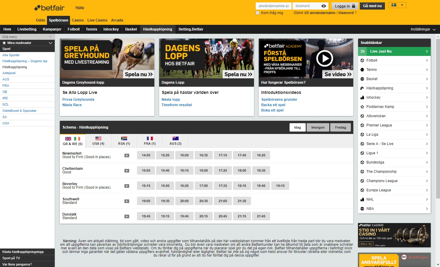Screen dimensions: 440x267
Task: Open the language flag dropdown
Action: pyautogui.click(x=397, y=5)
